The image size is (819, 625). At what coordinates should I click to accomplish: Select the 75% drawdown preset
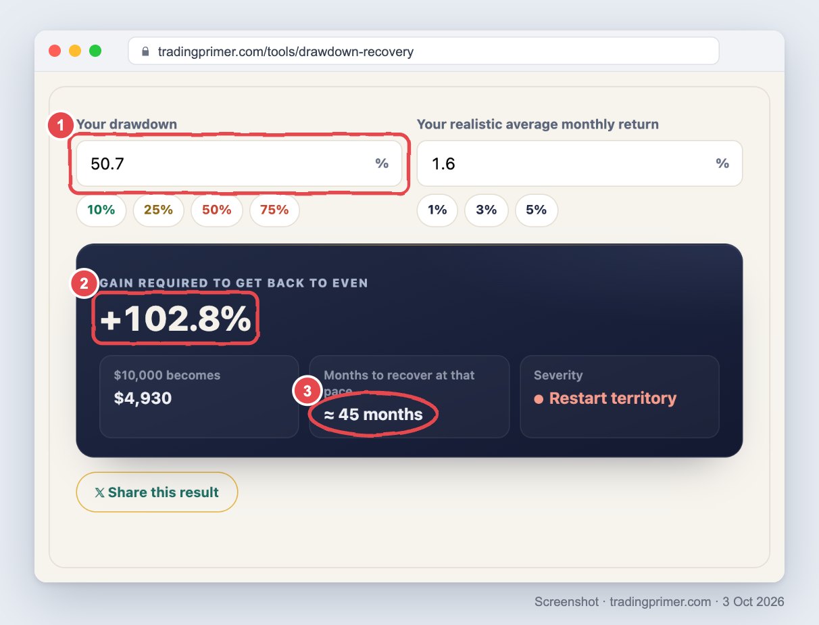pyautogui.click(x=274, y=210)
